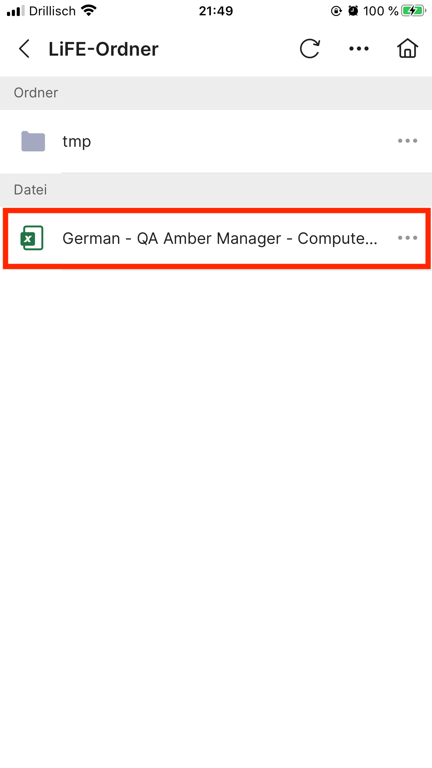Go to home via house icon
432x768 pixels.
click(408, 48)
